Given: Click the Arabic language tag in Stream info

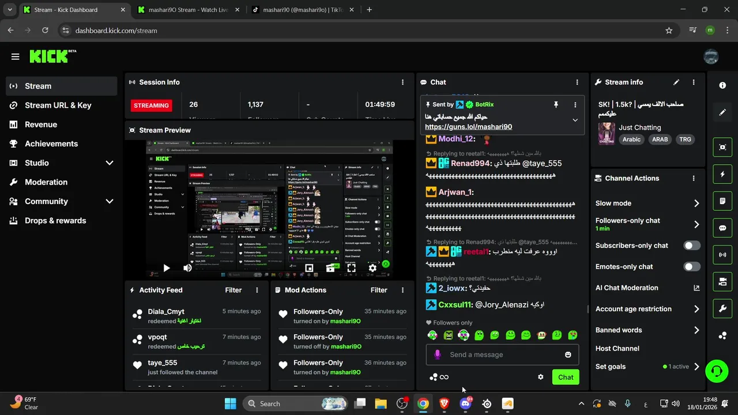Looking at the screenshot, I should [631, 139].
